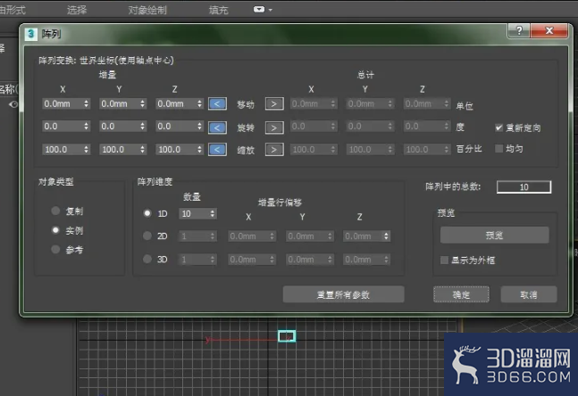Open the 对象绘制 ribbon tab
The width and height of the screenshot is (578, 396).
[x=147, y=10]
